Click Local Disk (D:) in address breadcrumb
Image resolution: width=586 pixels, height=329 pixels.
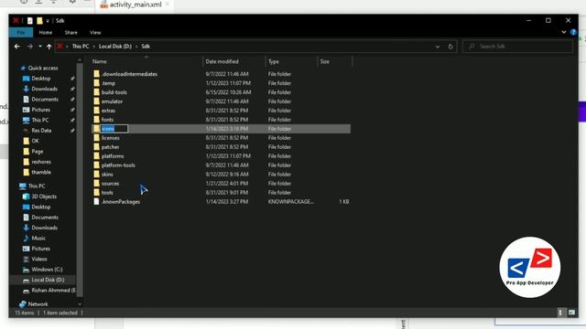115,47
